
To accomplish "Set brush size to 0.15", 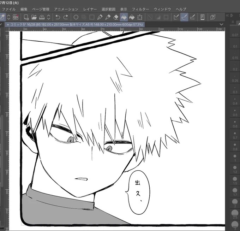I will point(235,55).
